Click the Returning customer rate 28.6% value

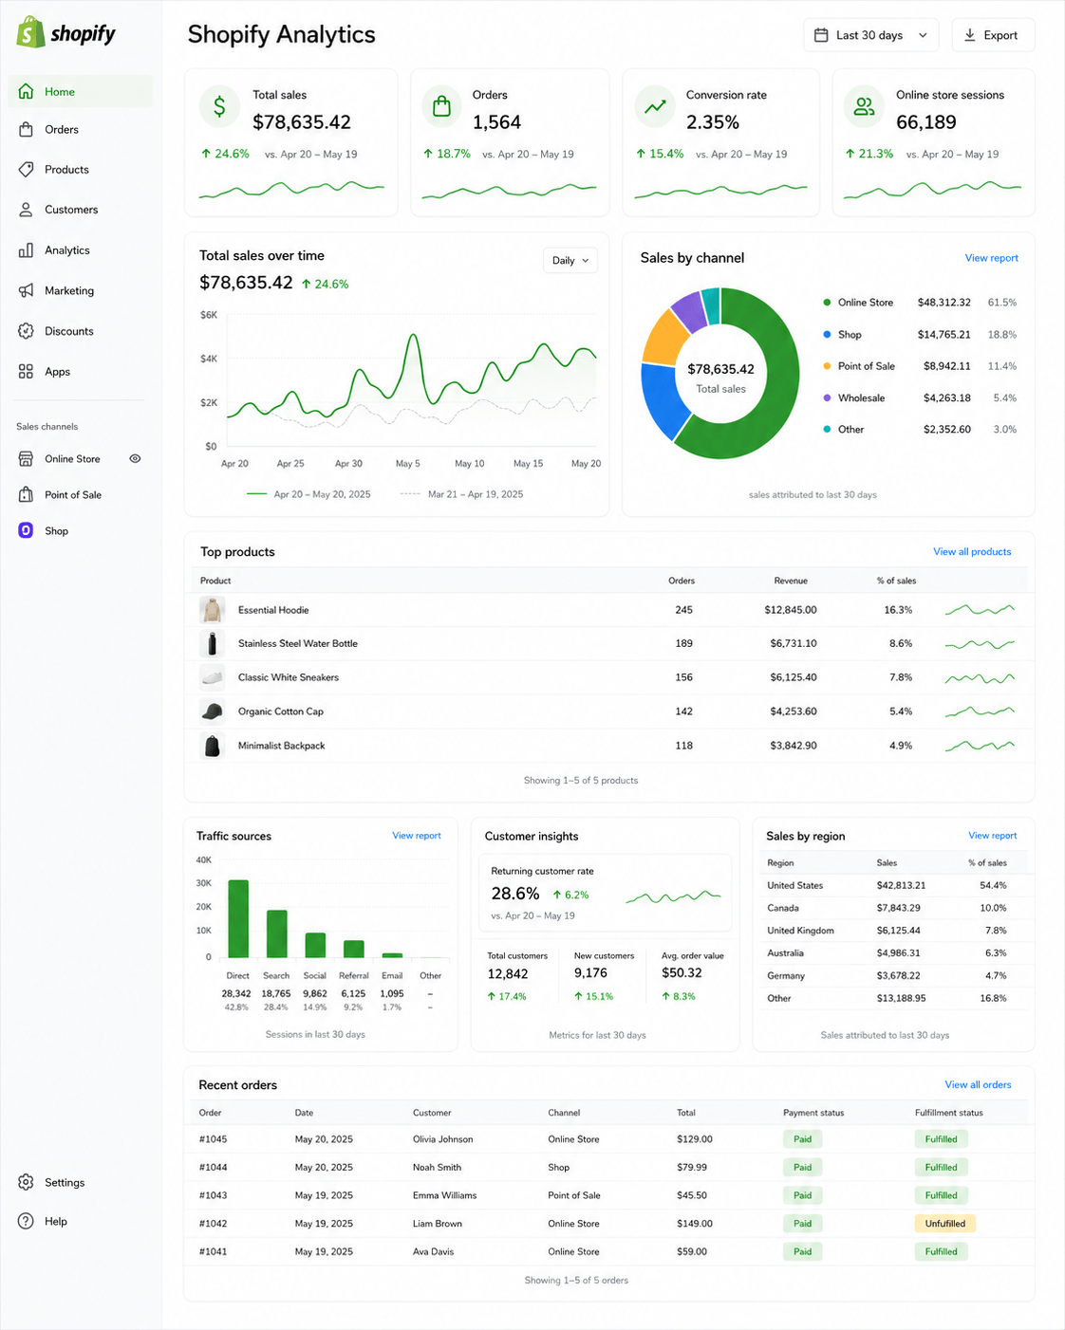coord(515,894)
